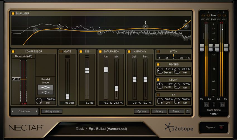
Task: Enable the Gate module
Action: 61,52
